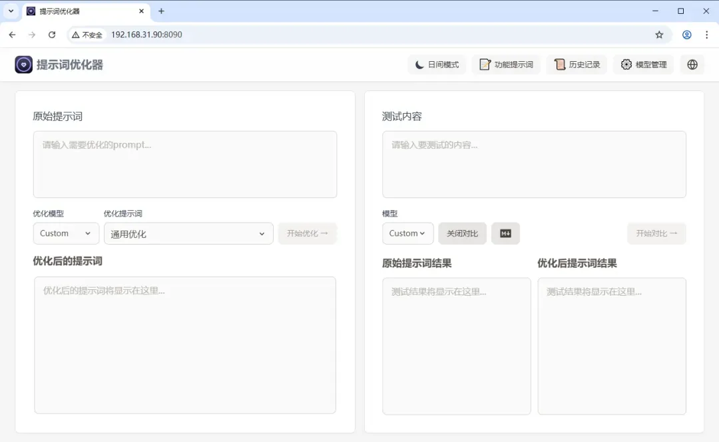719x442 pixels.
Task: Click into the 测试内容 text area
Action: [x=534, y=164]
